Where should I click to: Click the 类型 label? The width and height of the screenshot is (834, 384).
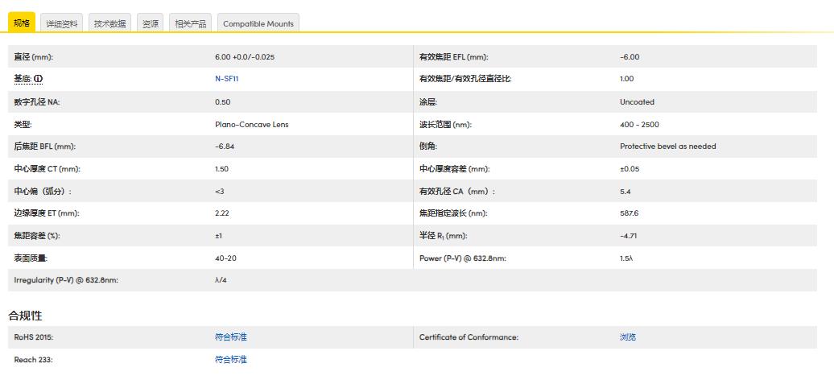coord(23,125)
